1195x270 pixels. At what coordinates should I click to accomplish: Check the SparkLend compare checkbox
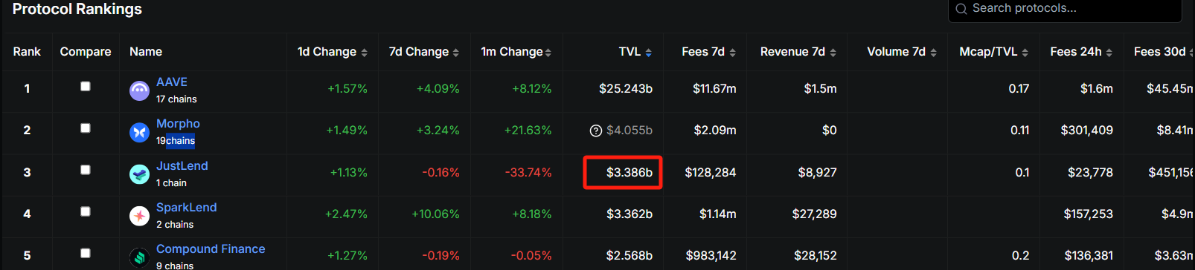point(86,211)
